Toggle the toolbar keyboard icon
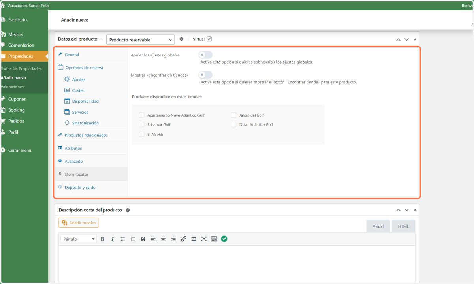This screenshot has height=284, width=474. 214,239
